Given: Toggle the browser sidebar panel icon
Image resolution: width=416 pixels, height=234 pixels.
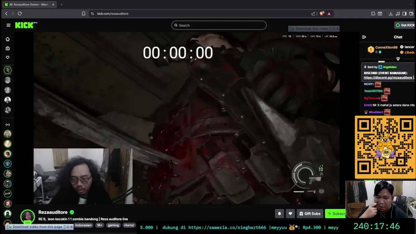Looking at the screenshot, I should tap(404, 14).
